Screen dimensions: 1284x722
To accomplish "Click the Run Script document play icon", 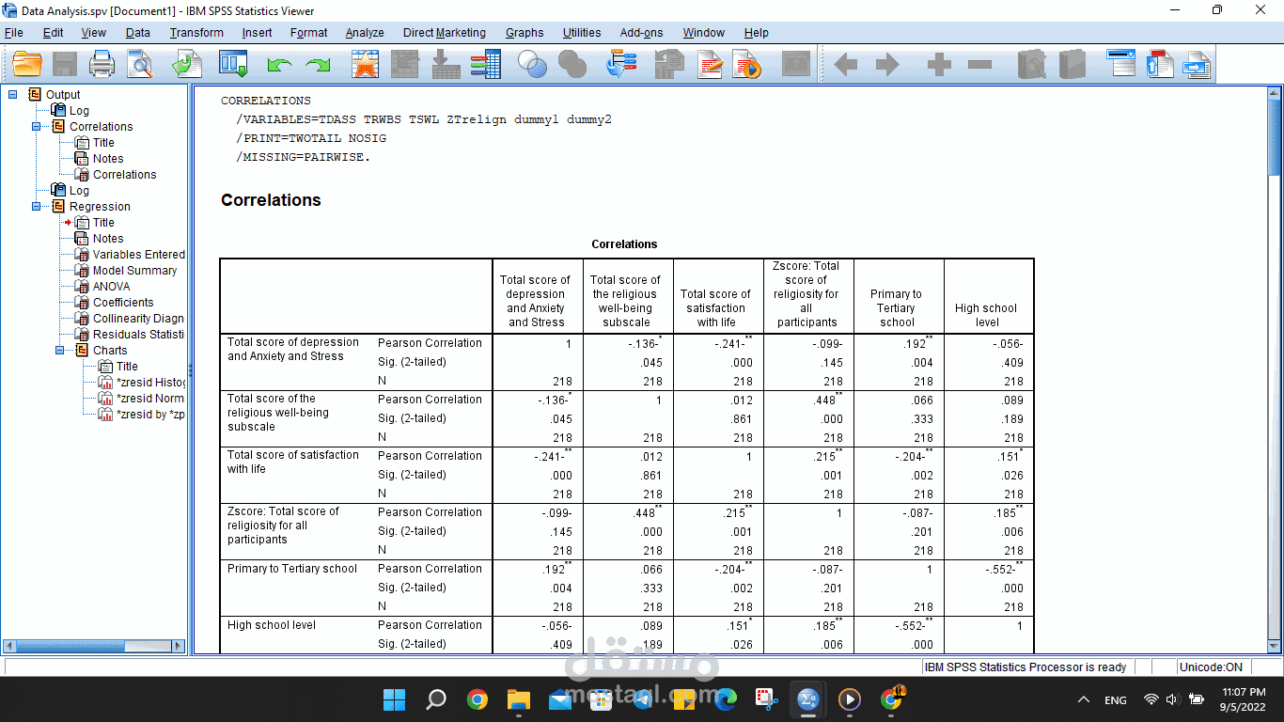I will tap(747, 64).
